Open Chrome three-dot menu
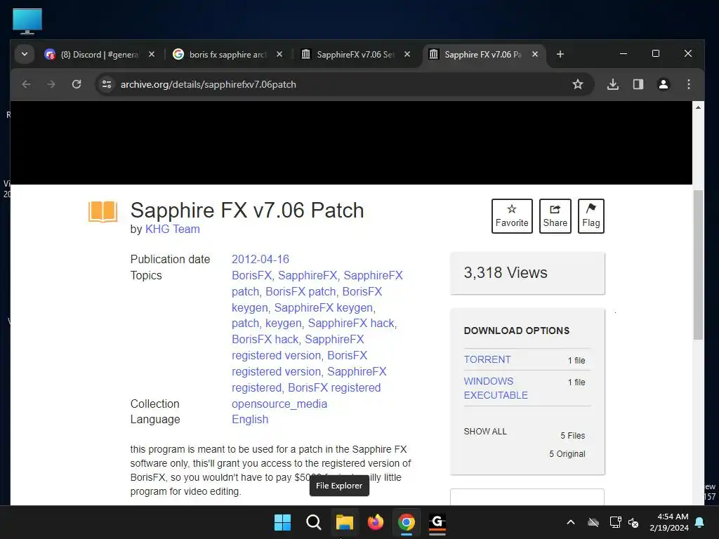719x539 pixels. [x=688, y=84]
